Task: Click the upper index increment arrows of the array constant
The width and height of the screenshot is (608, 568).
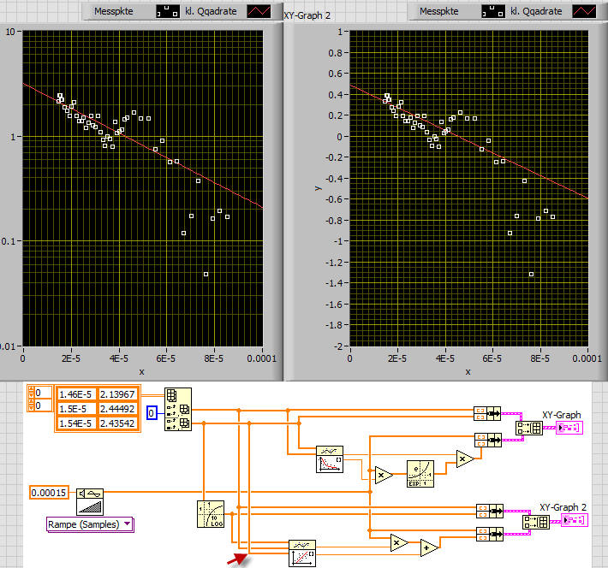Action: pyautogui.click(x=31, y=393)
